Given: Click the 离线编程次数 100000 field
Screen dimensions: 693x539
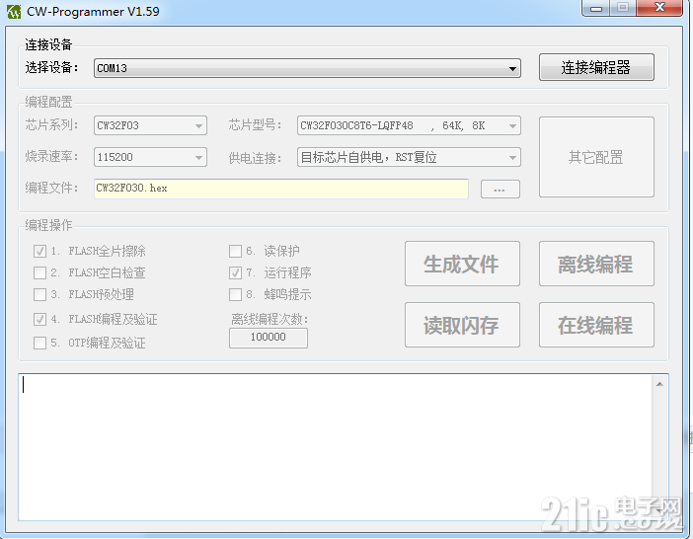Looking at the screenshot, I should pyautogui.click(x=269, y=338).
